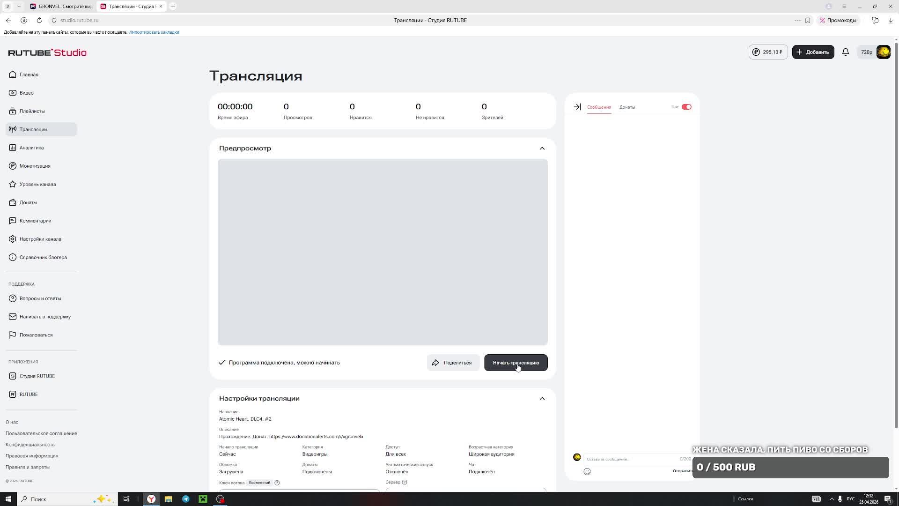Disable the chat toggle switch
Image resolution: width=899 pixels, height=506 pixels.
point(686,107)
